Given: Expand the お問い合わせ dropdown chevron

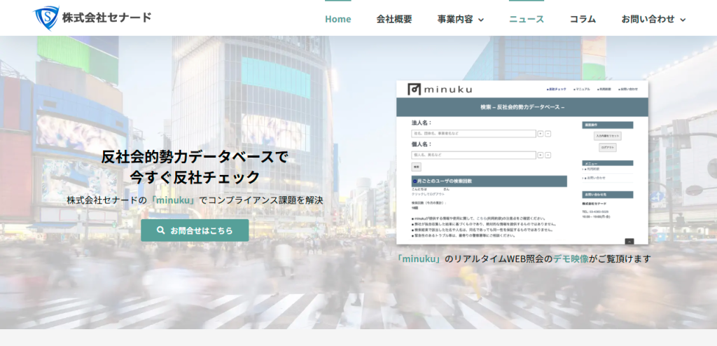Looking at the screenshot, I should point(683,20).
